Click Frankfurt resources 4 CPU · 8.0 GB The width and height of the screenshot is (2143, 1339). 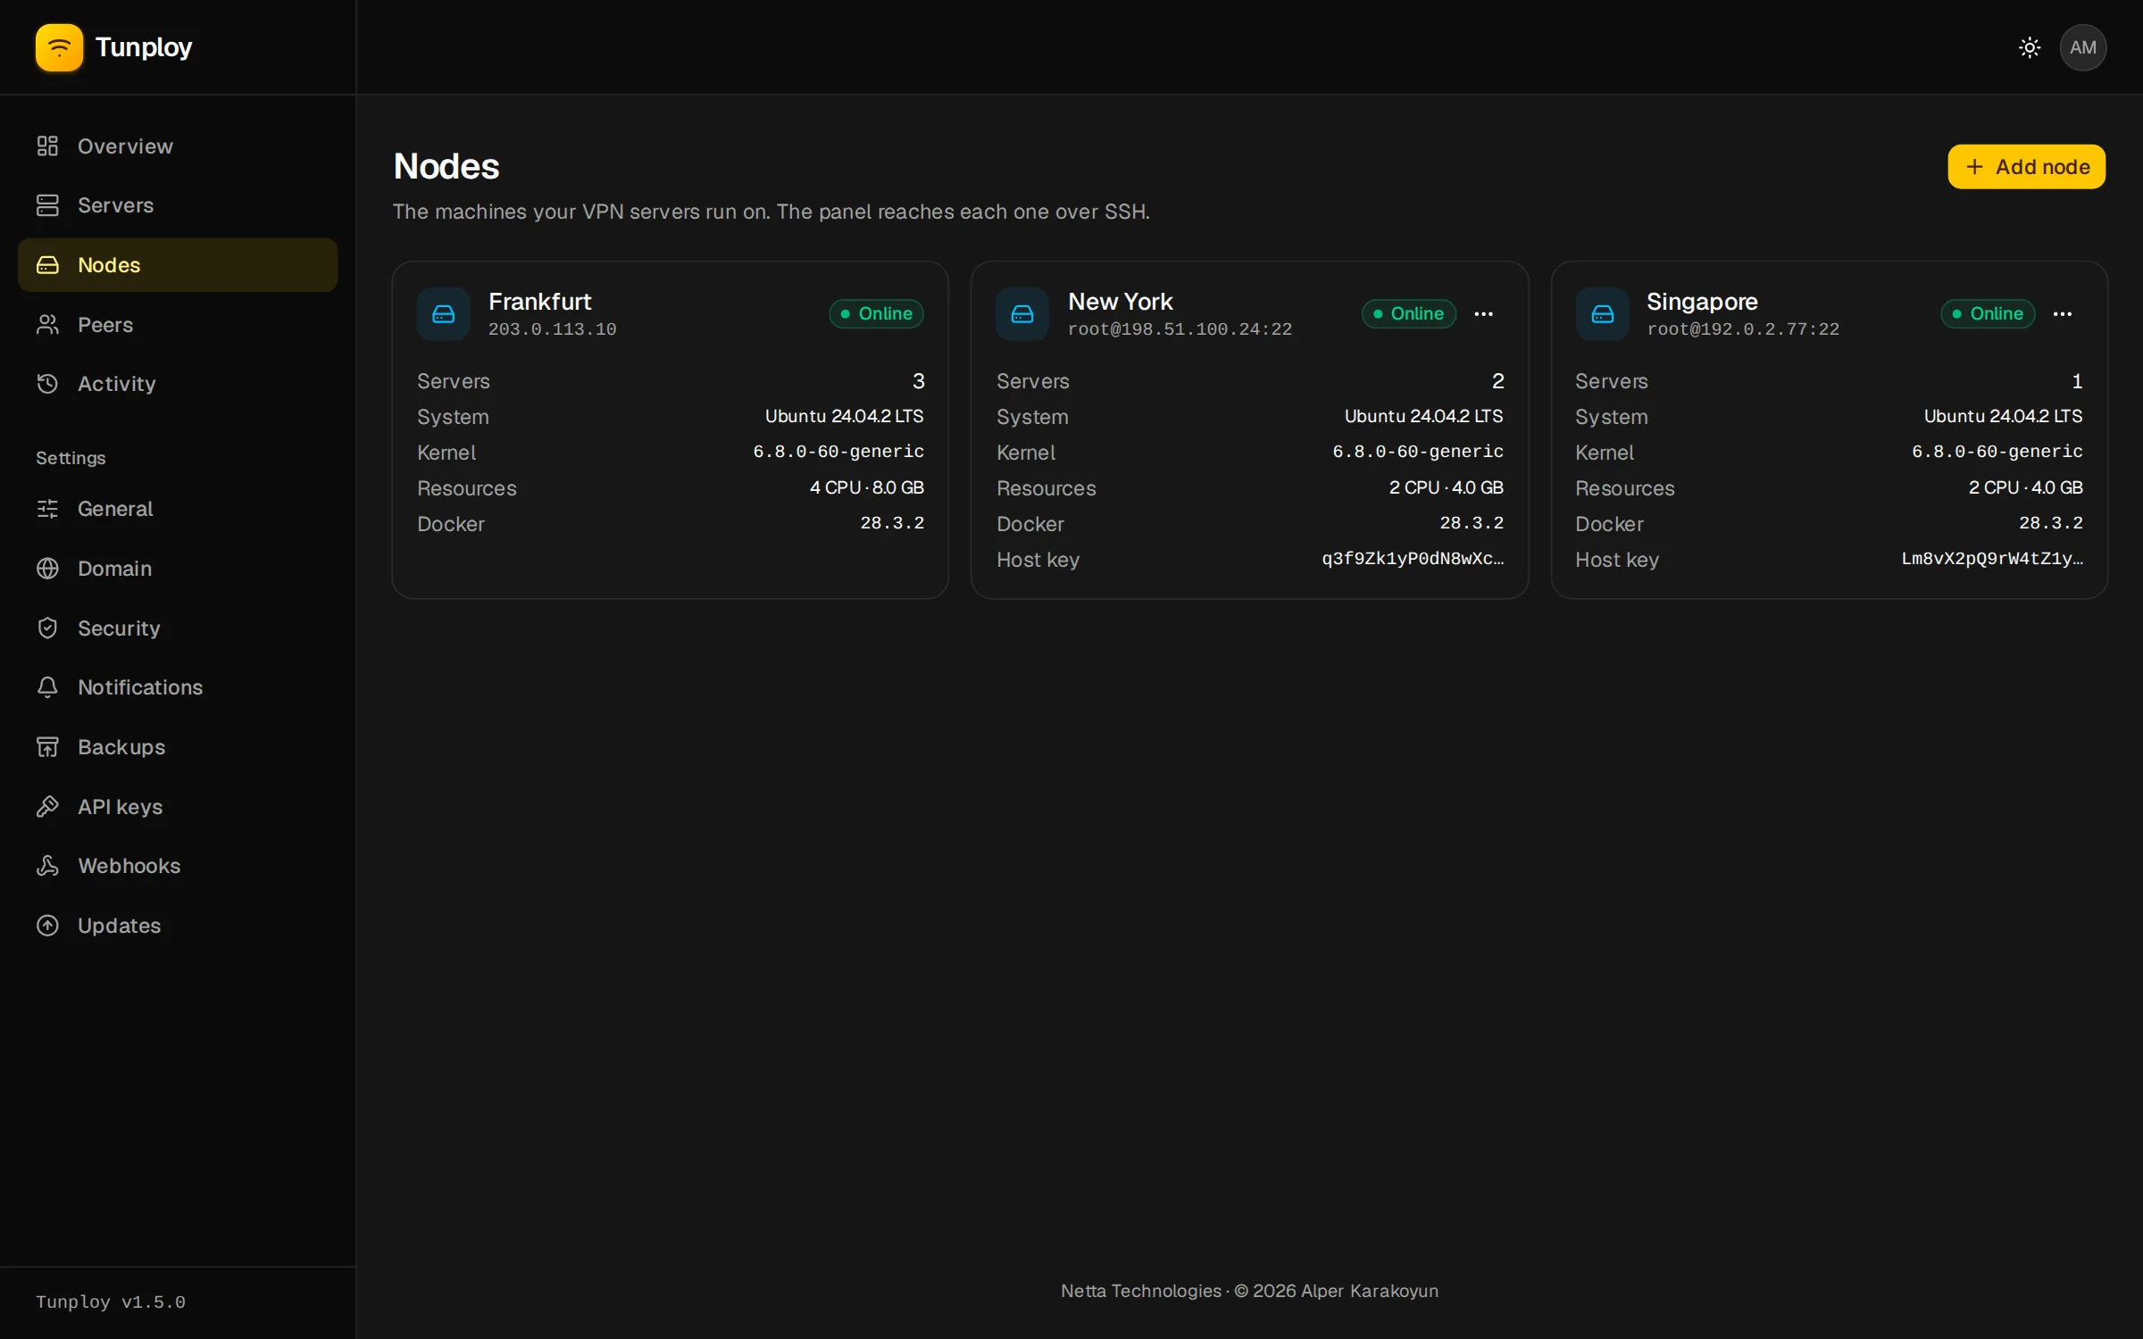[866, 487]
